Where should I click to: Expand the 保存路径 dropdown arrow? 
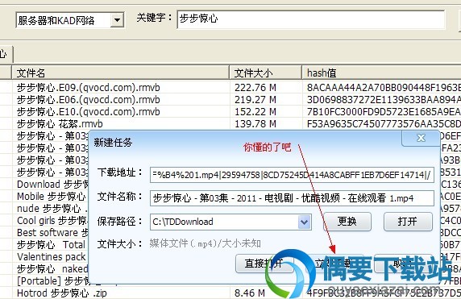pyautogui.click(x=305, y=222)
